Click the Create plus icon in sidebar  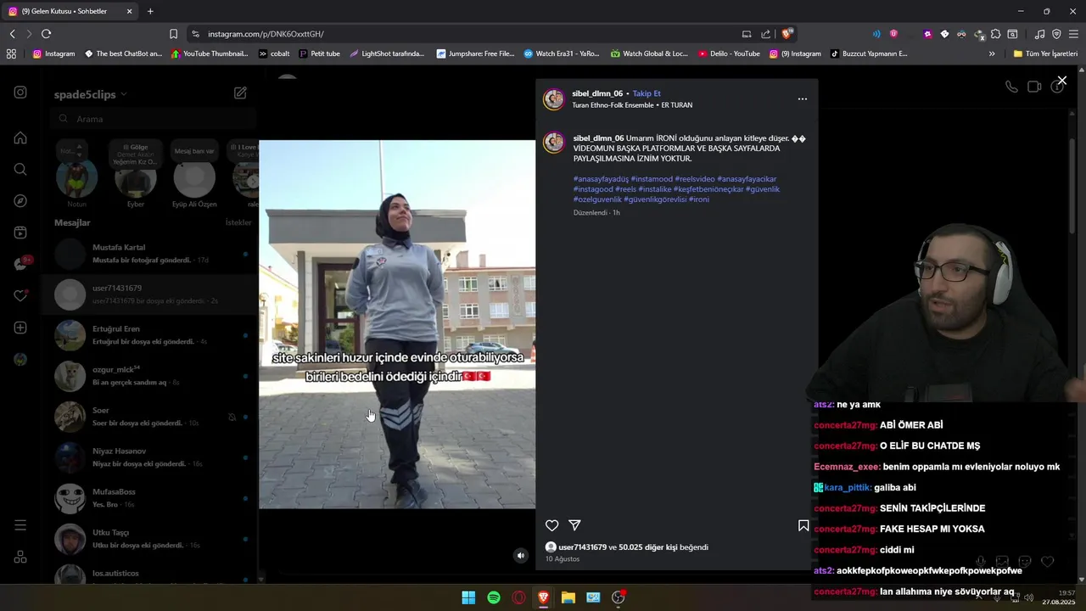pos(20,328)
